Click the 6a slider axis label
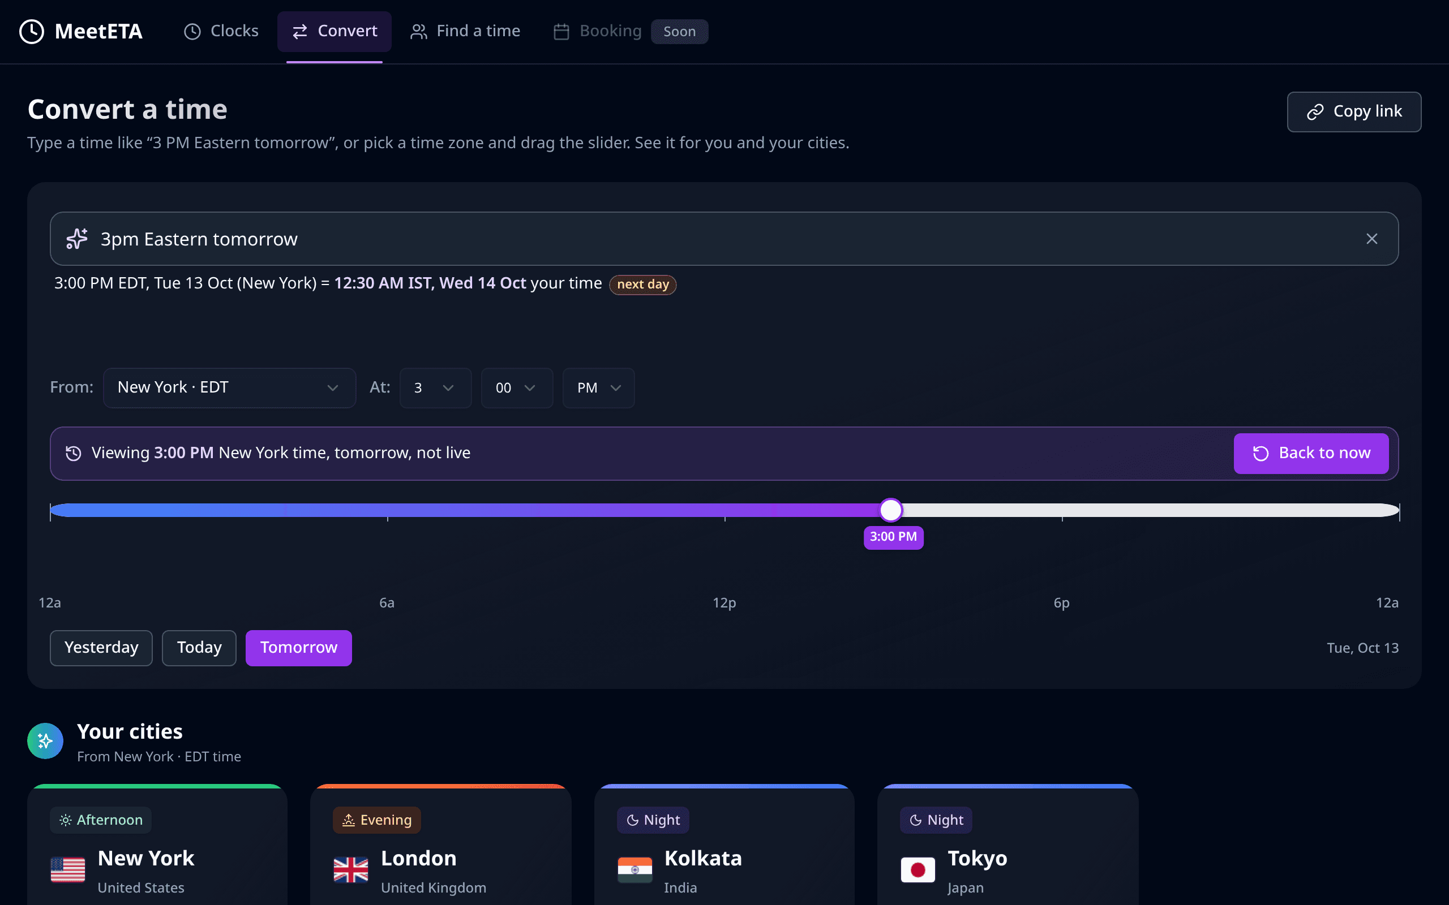This screenshot has width=1449, height=905. (x=387, y=603)
